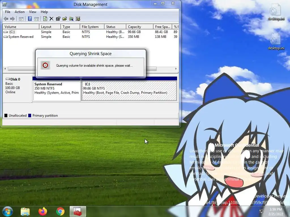Open the Action menu

click(x=20, y=12)
